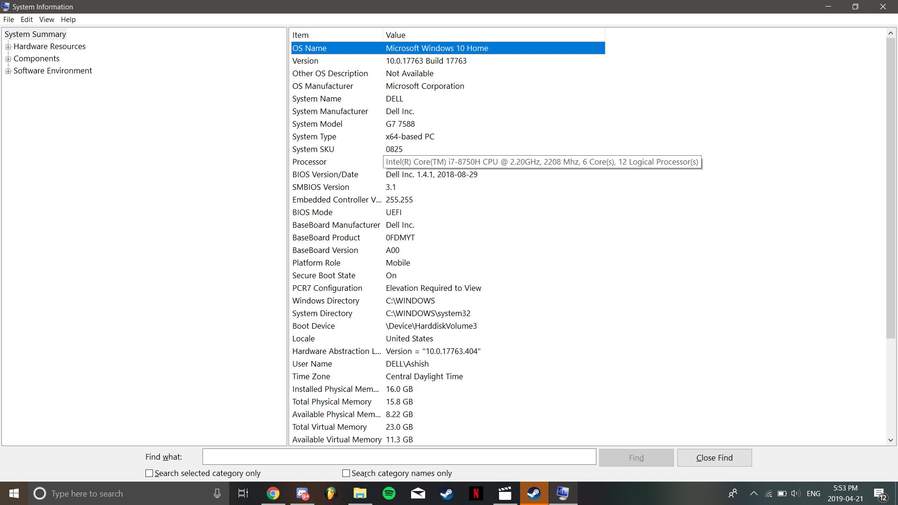Click the Cortana circle icon
This screenshot has height=505, width=898.
pyautogui.click(x=40, y=493)
